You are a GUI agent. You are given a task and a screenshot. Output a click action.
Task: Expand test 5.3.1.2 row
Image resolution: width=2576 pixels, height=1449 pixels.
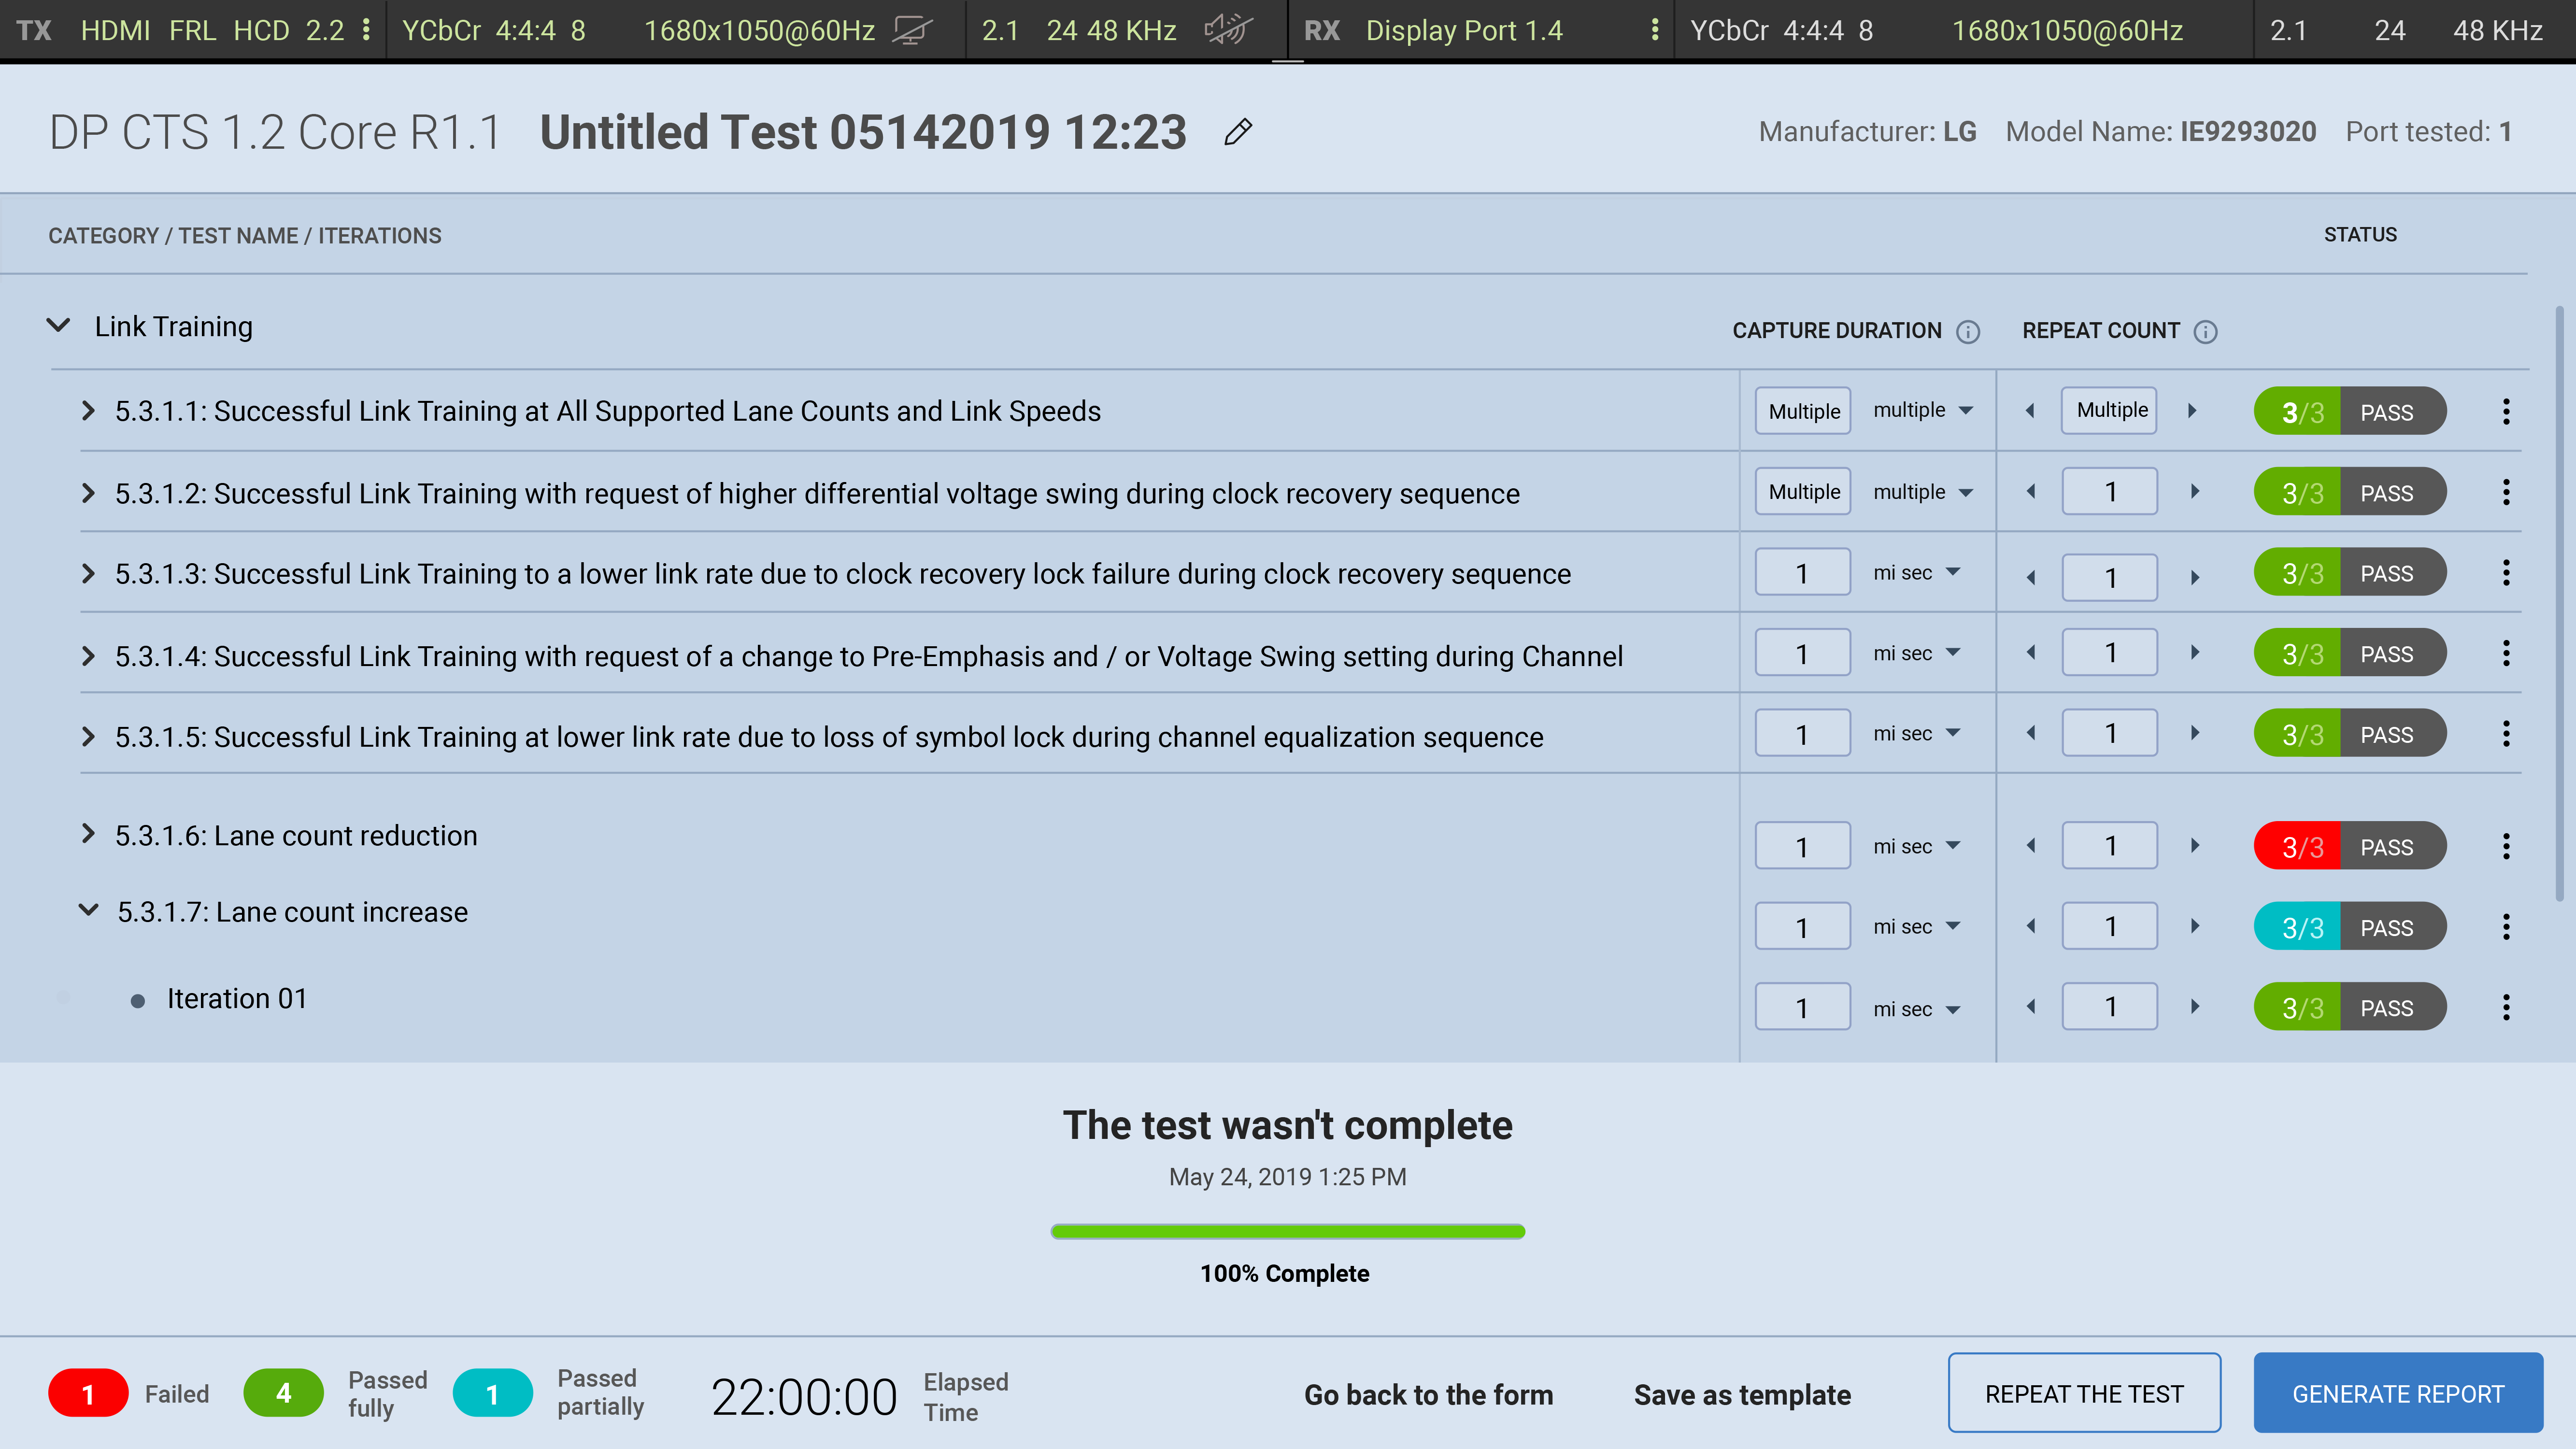(88, 493)
